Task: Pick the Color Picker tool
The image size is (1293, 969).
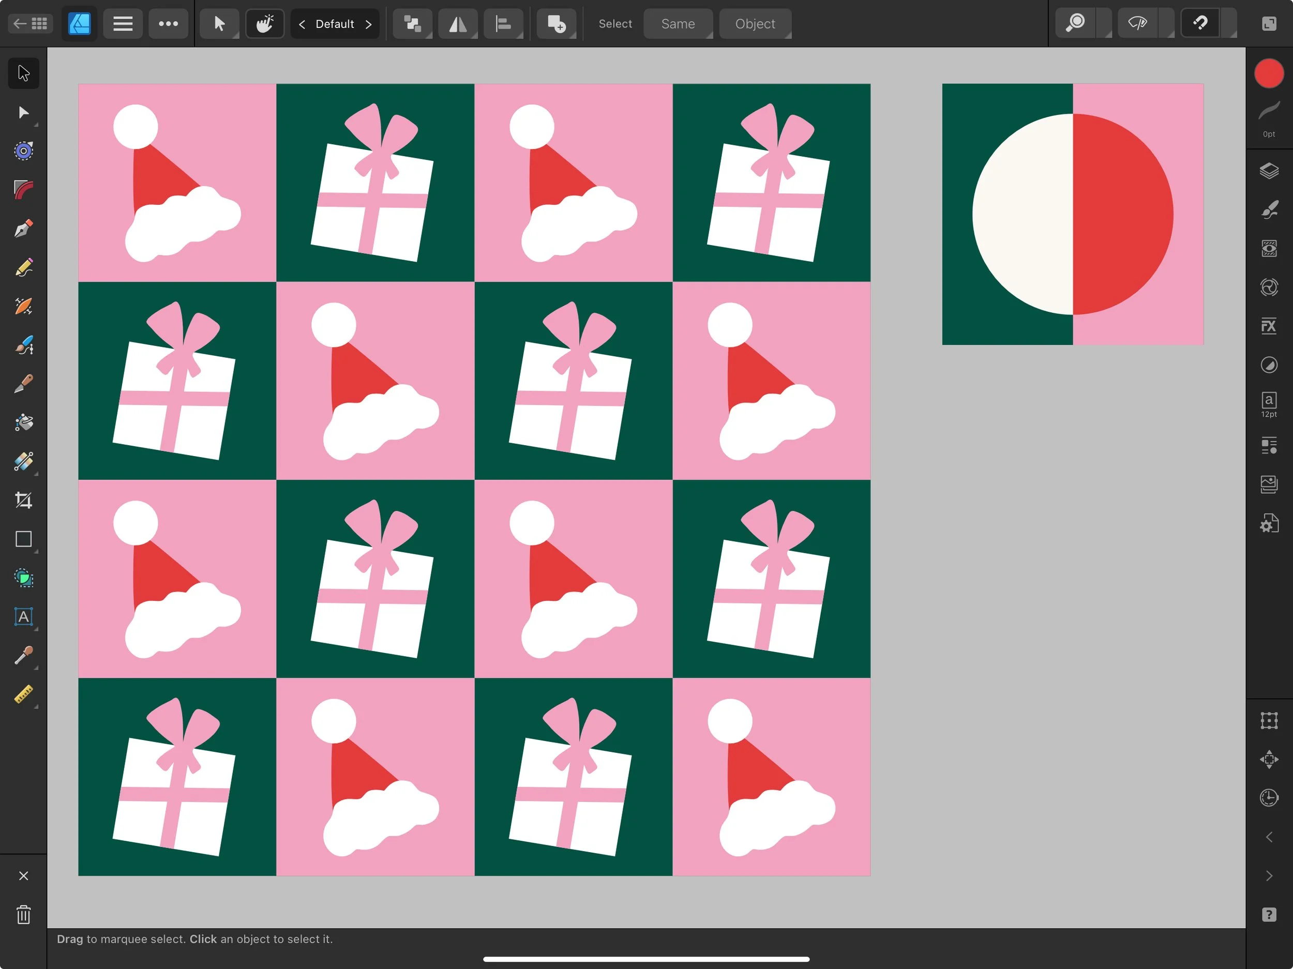Action: coord(23,655)
